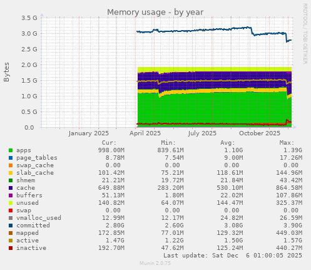This screenshot has width=311, height=270.
Task: Click apps minimum value 839.61M
Action: click(170, 150)
